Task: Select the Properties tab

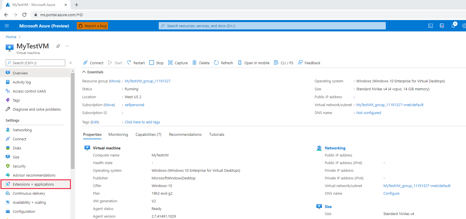Action: point(92,134)
